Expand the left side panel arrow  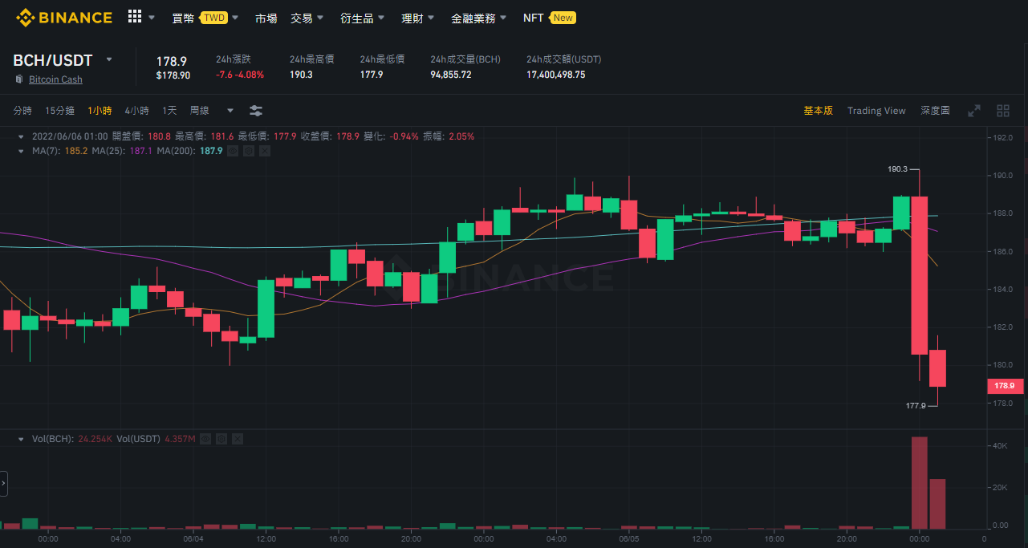pos(3,483)
